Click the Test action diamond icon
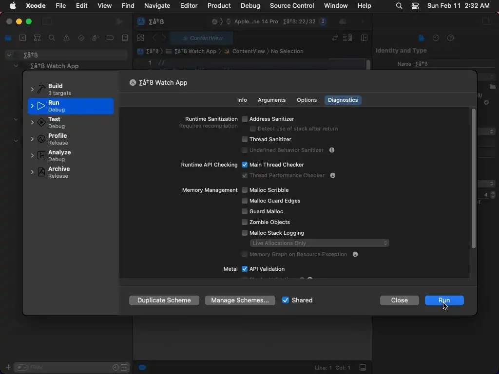Viewport: 499px width, 374px height. click(41, 122)
